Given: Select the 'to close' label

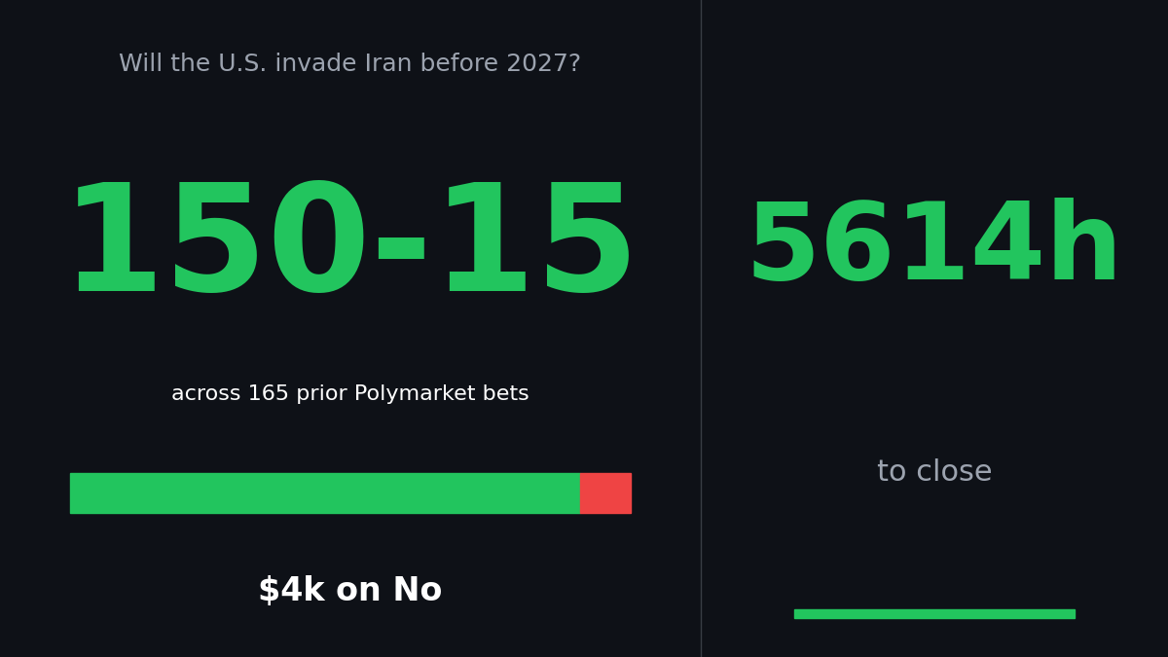Looking at the screenshot, I should pos(934,471).
